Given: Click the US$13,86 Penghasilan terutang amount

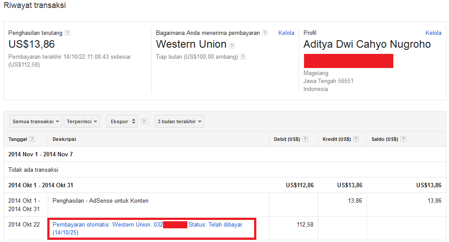Looking at the screenshot, I should (x=31, y=44).
